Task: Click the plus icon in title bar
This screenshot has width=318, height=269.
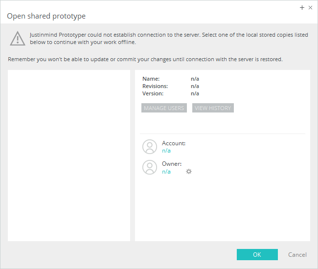Action: 302,8
